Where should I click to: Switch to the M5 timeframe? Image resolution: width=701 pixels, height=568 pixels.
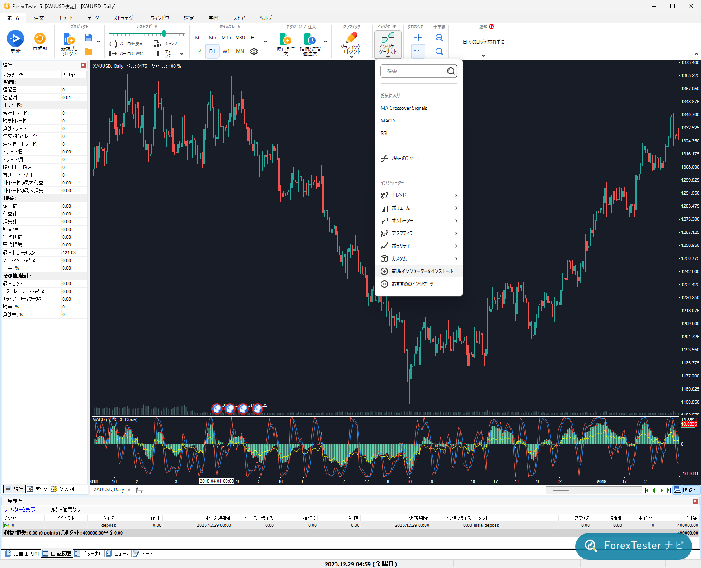point(212,38)
